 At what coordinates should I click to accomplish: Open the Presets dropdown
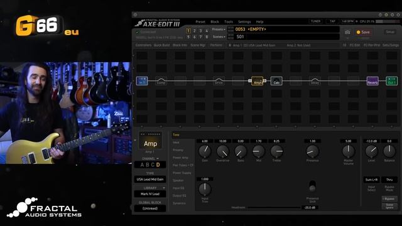[x=219, y=30]
